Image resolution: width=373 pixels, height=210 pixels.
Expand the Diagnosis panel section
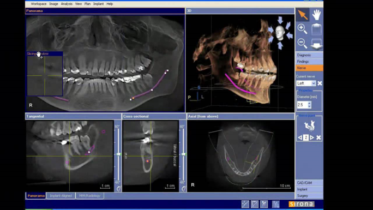(x=309, y=55)
